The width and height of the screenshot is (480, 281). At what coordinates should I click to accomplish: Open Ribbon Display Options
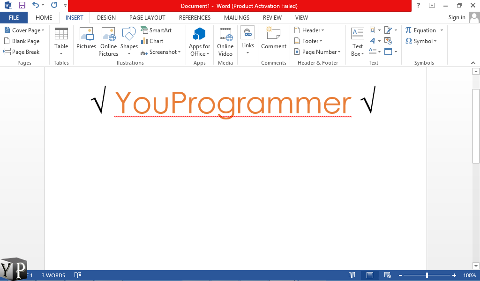pyautogui.click(x=432, y=5)
